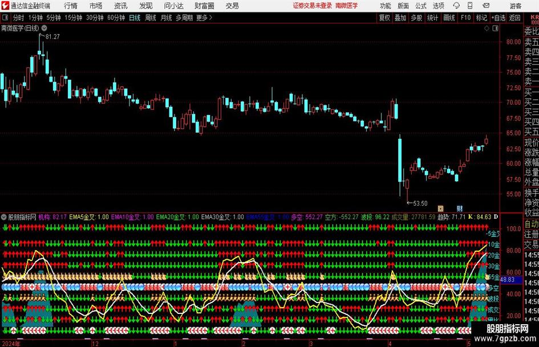Click the 财 marker icon under the chart
The height and width of the screenshot is (347, 539).
(x=460, y=208)
